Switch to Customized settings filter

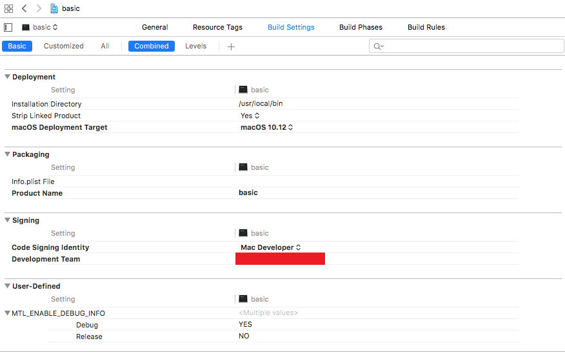(63, 46)
